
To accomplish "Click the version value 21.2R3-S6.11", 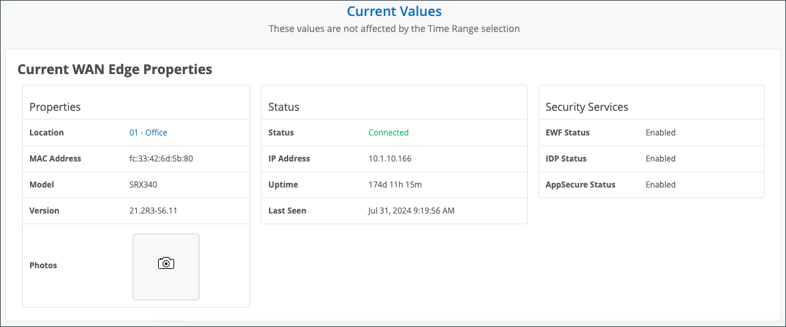I will pos(153,211).
